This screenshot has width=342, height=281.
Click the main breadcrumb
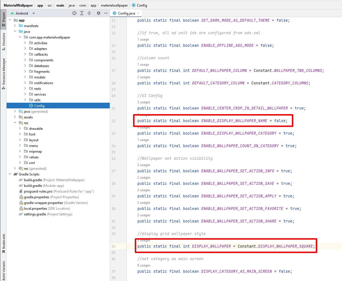(x=60, y=5)
